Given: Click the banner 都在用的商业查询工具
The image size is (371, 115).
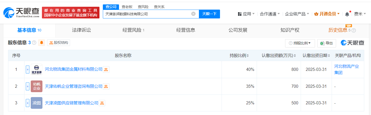Looking at the screenshot, I should tap(71, 13).
